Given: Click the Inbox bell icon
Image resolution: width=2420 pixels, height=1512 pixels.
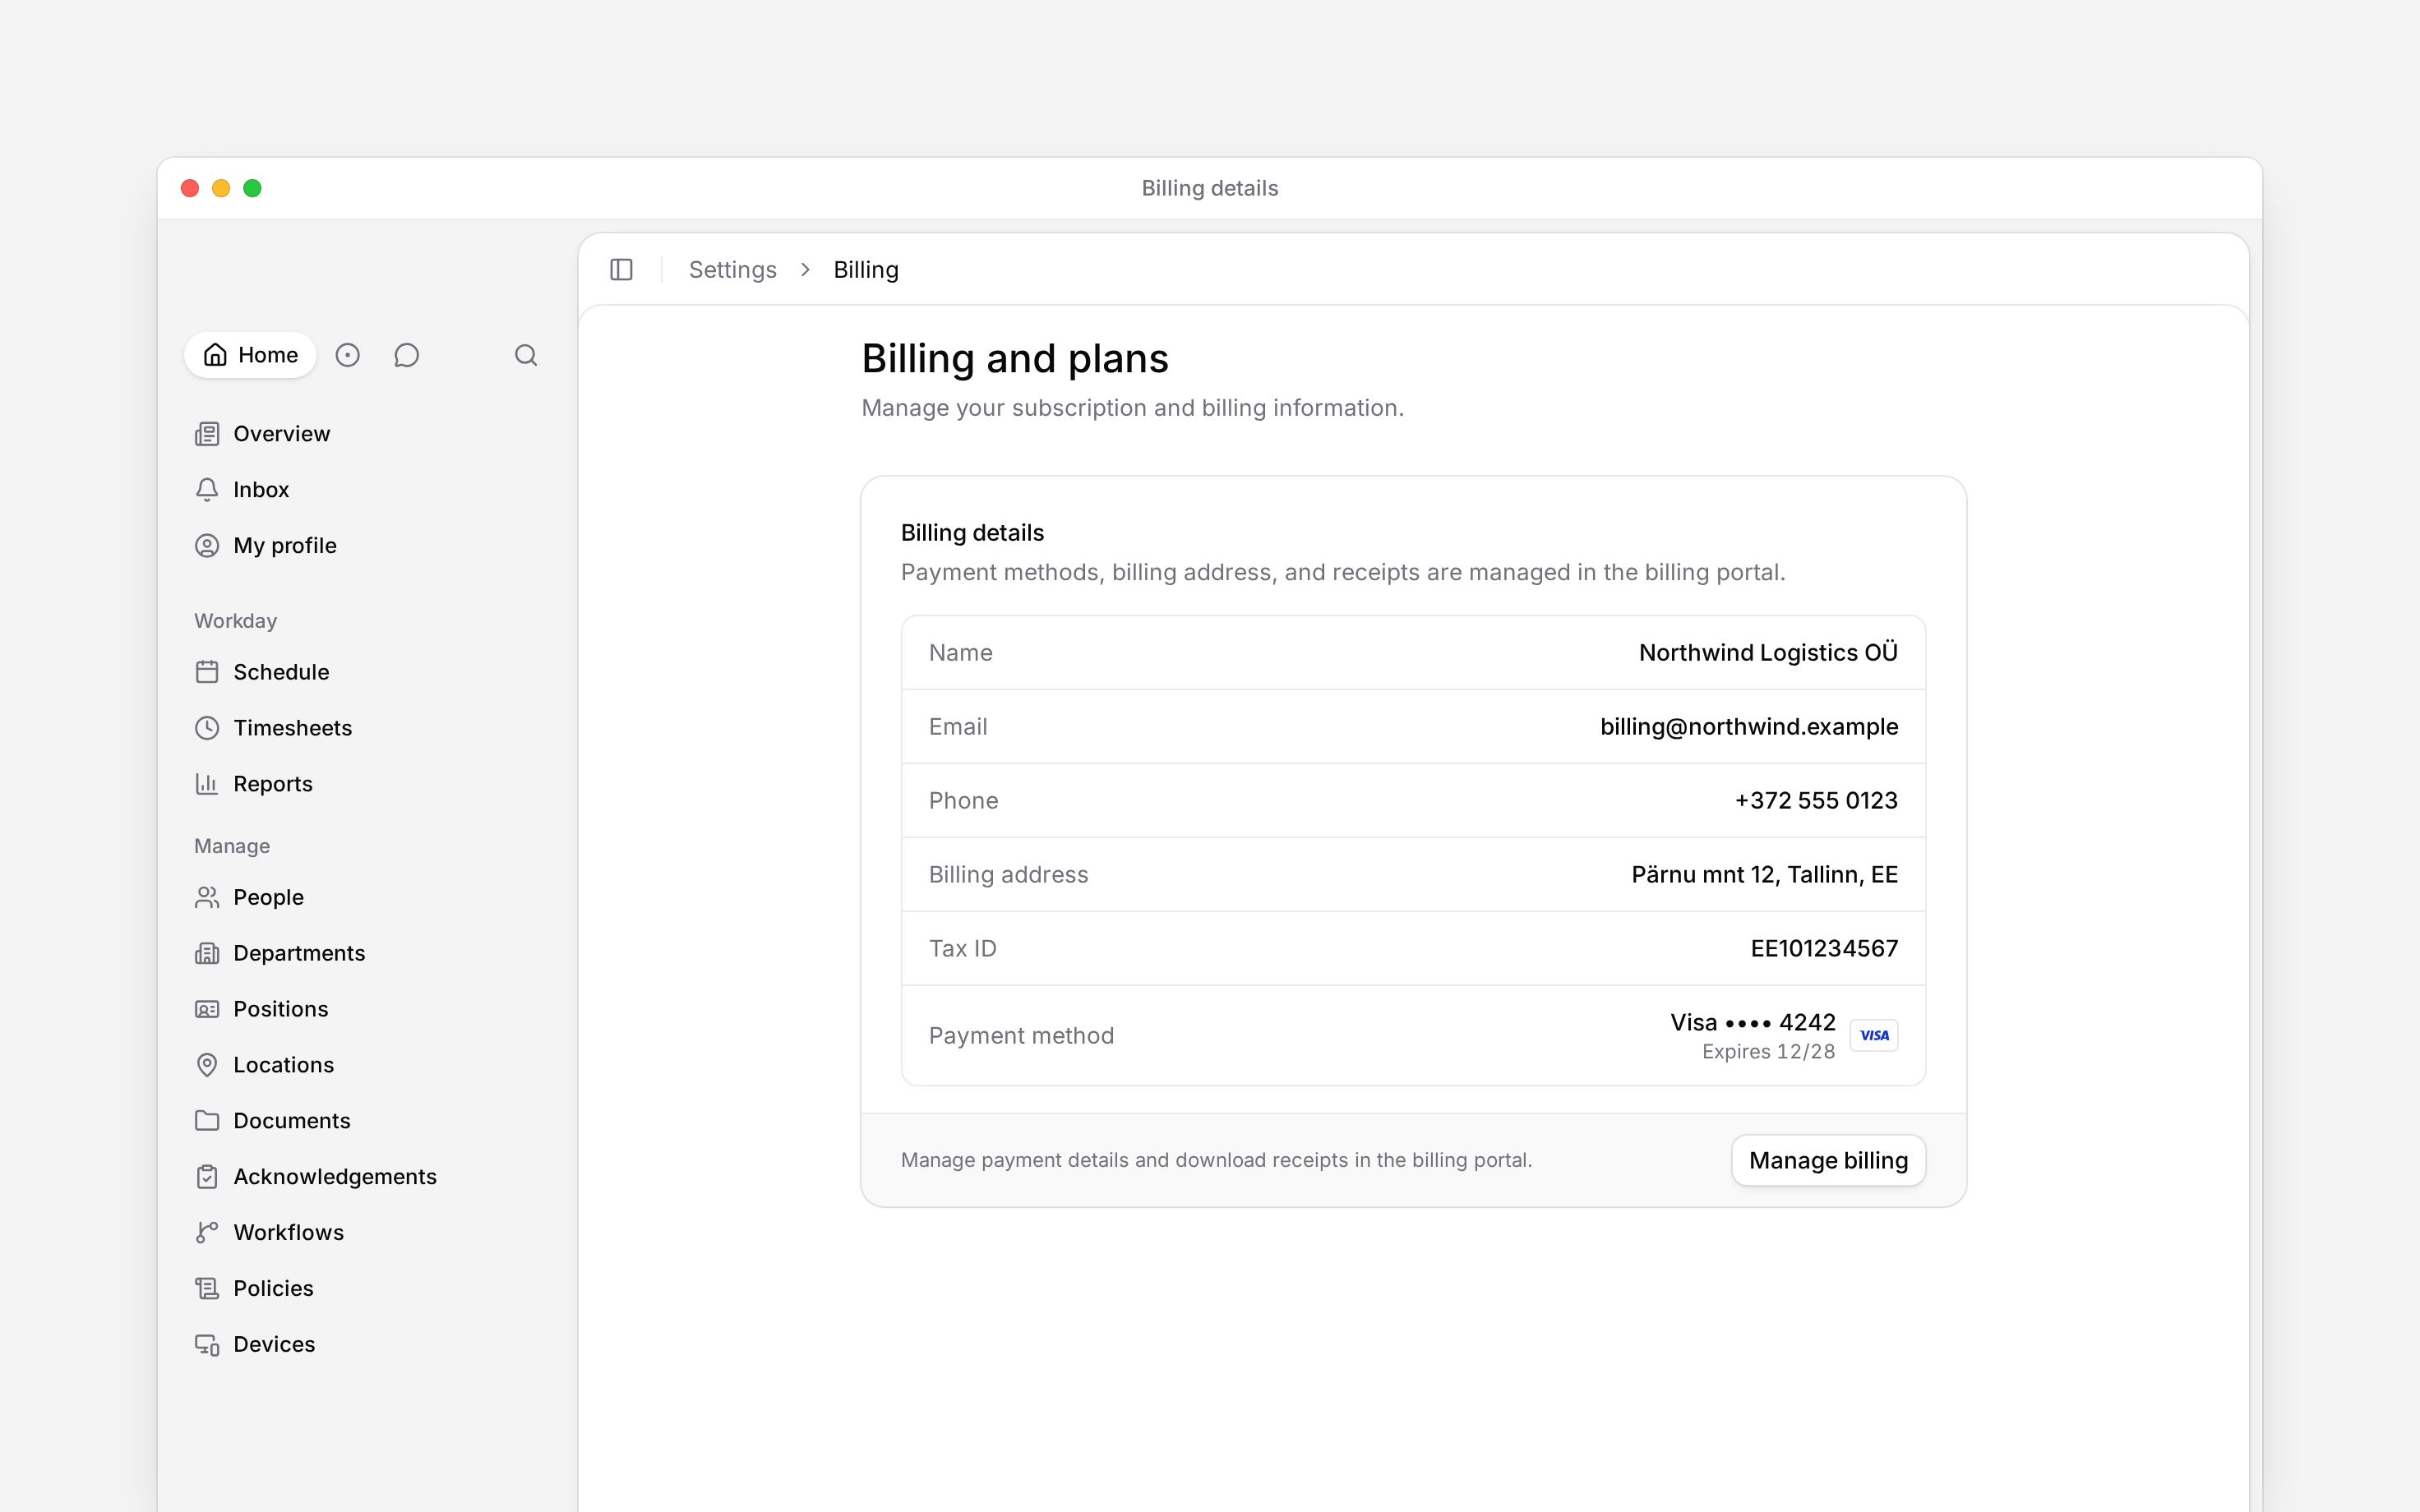Looking at the screenshot, I should [207, 490].
